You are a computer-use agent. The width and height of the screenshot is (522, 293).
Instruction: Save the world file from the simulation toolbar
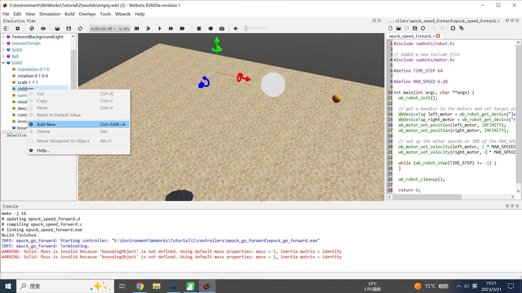tap(69, 28)
